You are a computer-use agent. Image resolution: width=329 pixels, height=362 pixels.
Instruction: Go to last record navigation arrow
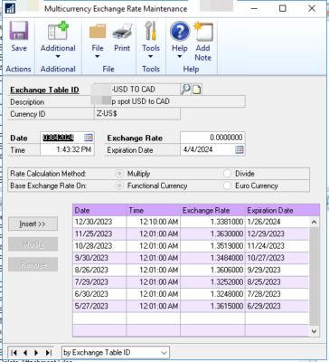[48, 352]
